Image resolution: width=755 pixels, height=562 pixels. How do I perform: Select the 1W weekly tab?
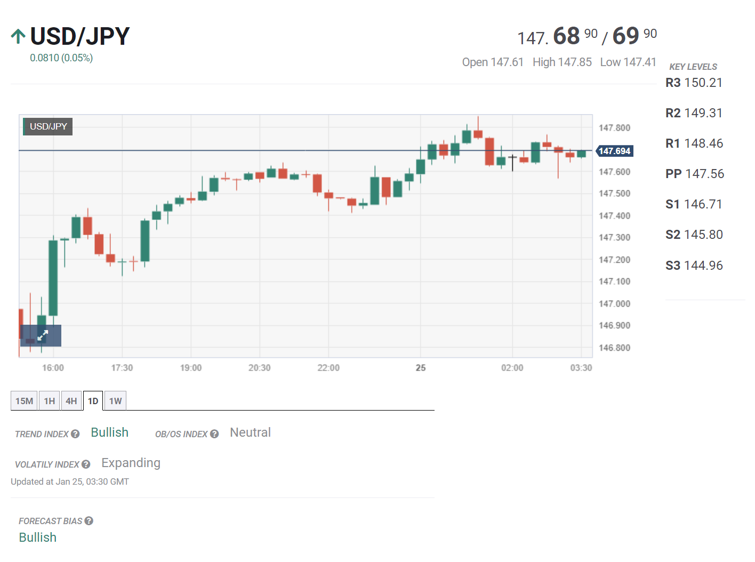(x=115, y=400)
